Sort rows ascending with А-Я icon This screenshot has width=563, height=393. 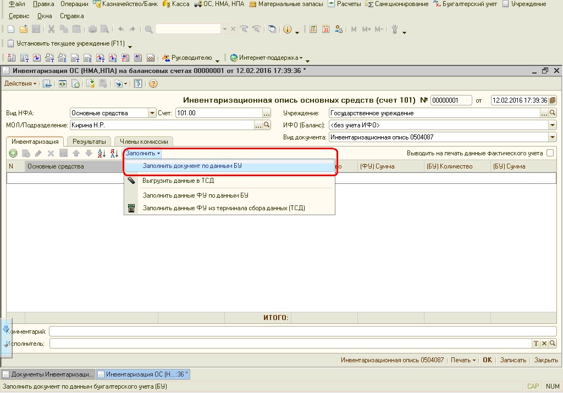tap(101, 154)
